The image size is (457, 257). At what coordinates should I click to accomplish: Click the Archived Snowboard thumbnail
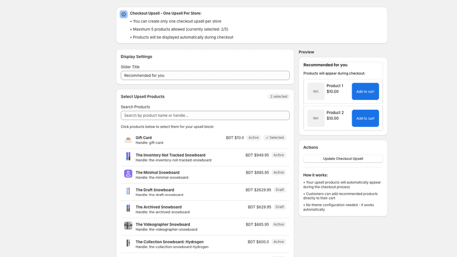pyautogui.click(x=128, y=208)
